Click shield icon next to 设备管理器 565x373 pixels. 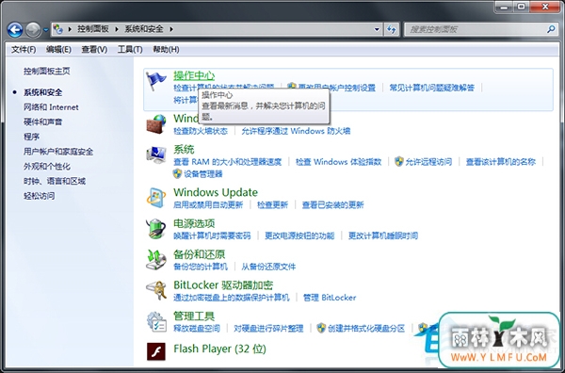pos(177,174)
